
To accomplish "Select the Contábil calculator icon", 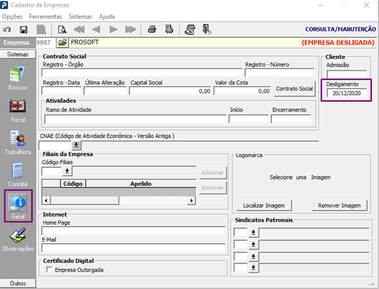I will pos(18,172).
